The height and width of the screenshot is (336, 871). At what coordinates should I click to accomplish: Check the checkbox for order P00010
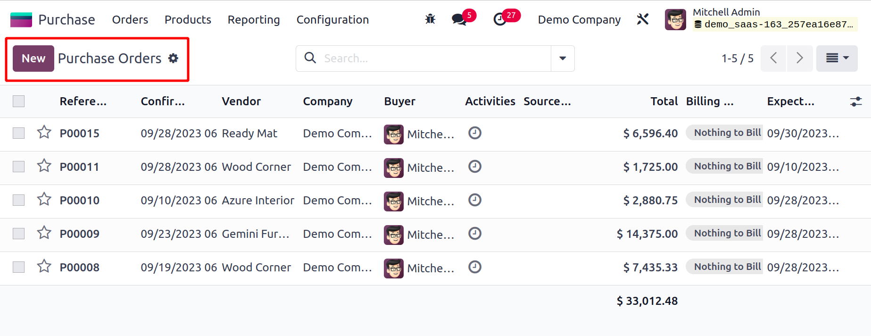click(x=19, y=200)
